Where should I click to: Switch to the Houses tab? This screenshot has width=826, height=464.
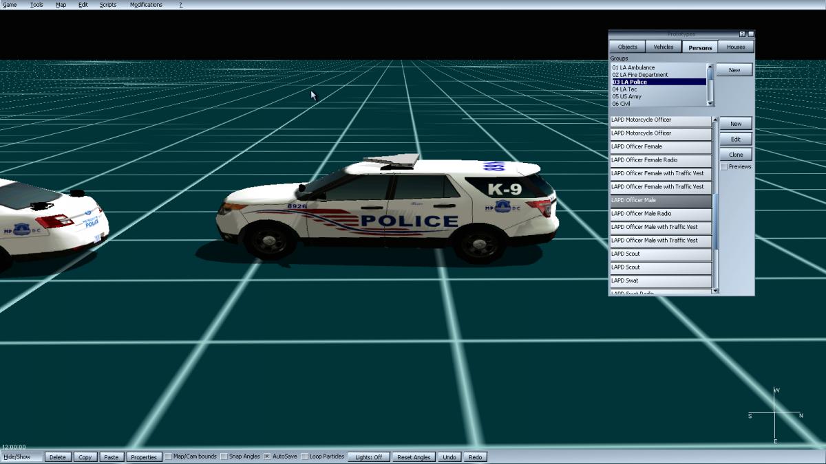coord(736,47)
